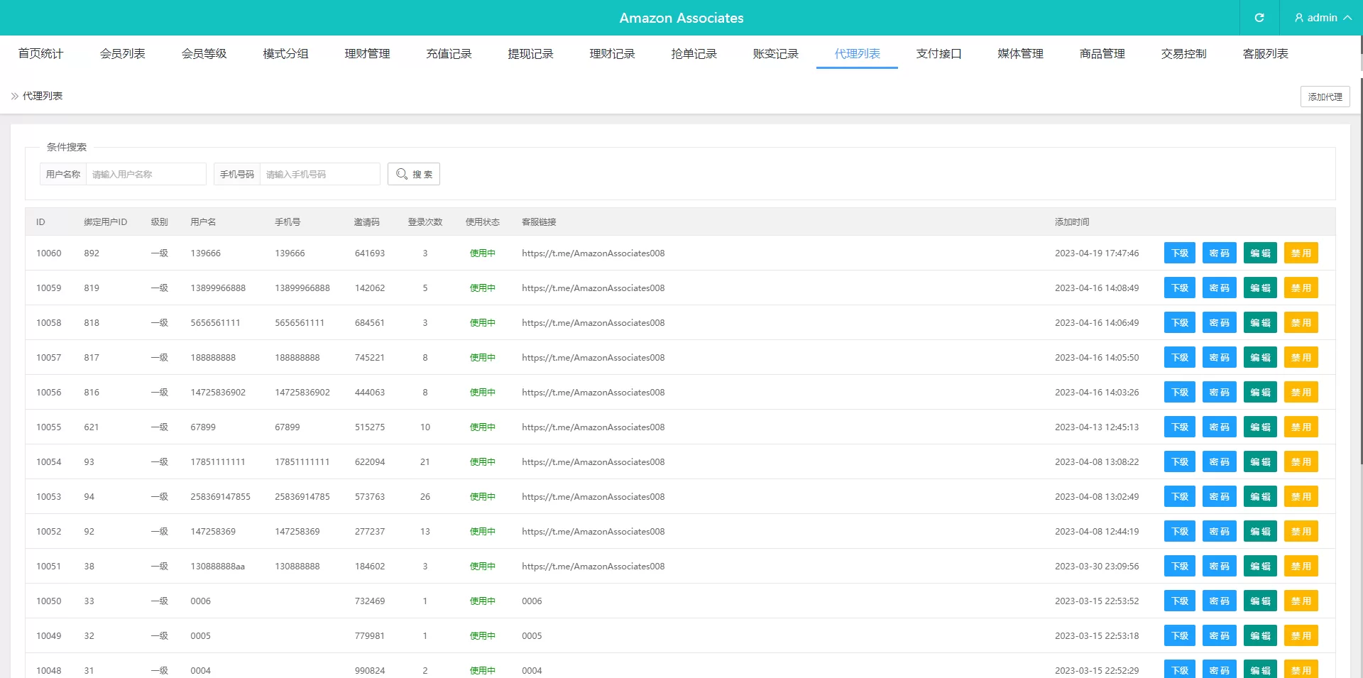
Task: Disable agent 10057 using 禁用 button
Action: pos(1301,358)
